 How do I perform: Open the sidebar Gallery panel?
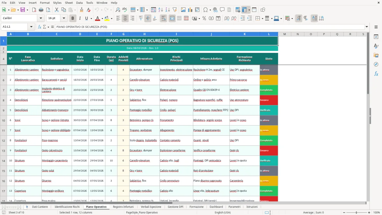pos(376,55)
